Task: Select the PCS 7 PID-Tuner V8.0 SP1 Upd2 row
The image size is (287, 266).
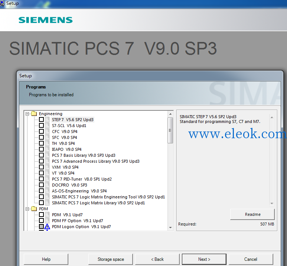Action: (82, 179)
